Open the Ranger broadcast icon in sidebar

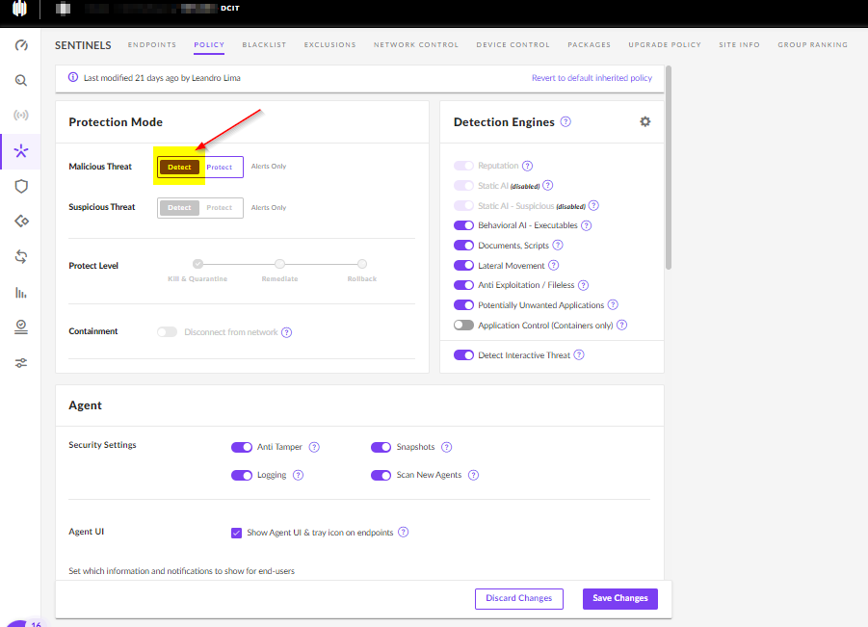(21, 116)
